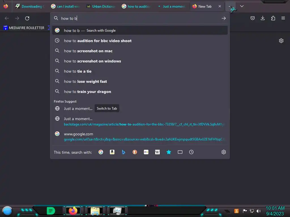Switch to 'Just a moment' tab
290x217 pixels.
(172, 6)
